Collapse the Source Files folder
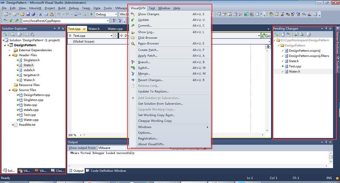The width and height of the screenshot is (340, 183). (10, 90)
